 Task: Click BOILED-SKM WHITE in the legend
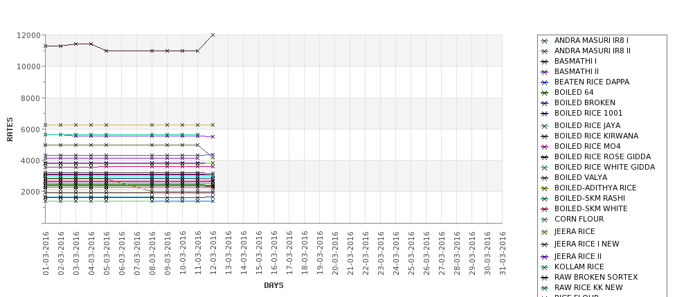591,208
